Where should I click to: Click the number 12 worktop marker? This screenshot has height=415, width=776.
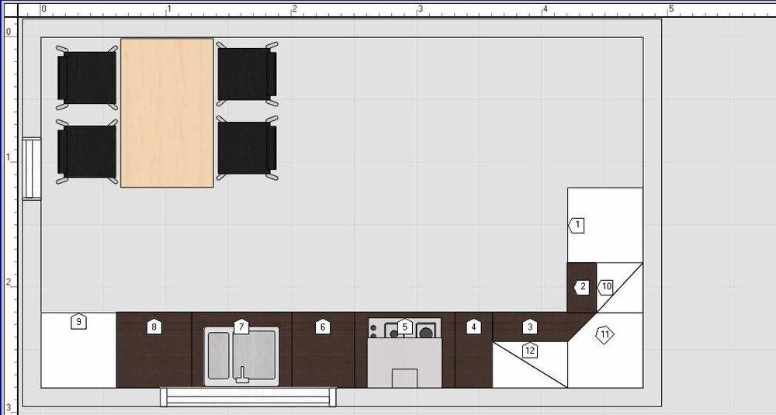(x=530, y=351)
